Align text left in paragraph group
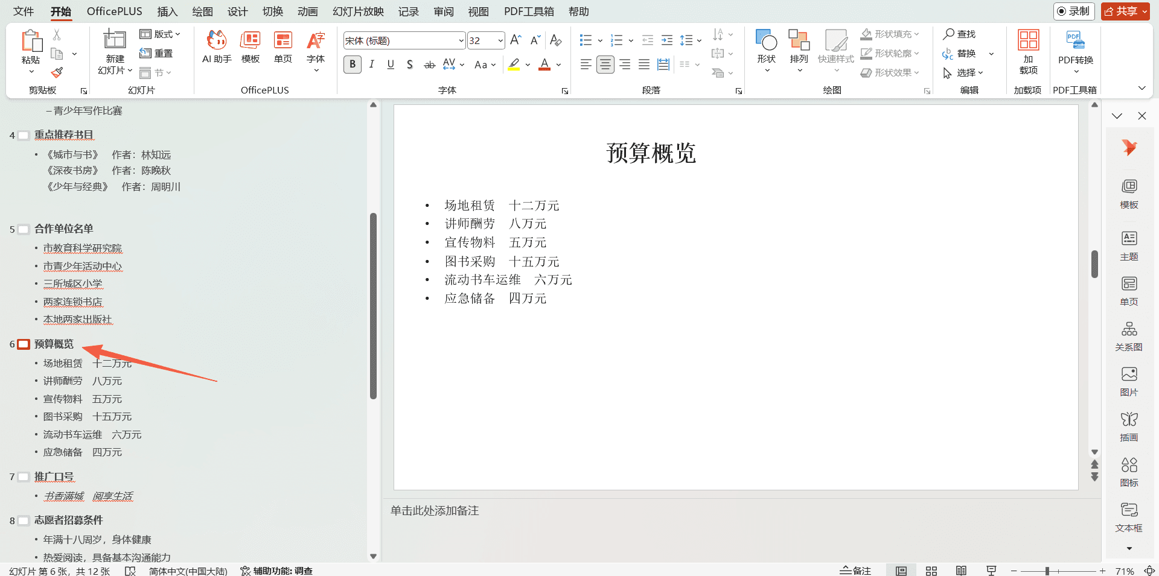The image size is (1159, 576). (x=586, y=65)
